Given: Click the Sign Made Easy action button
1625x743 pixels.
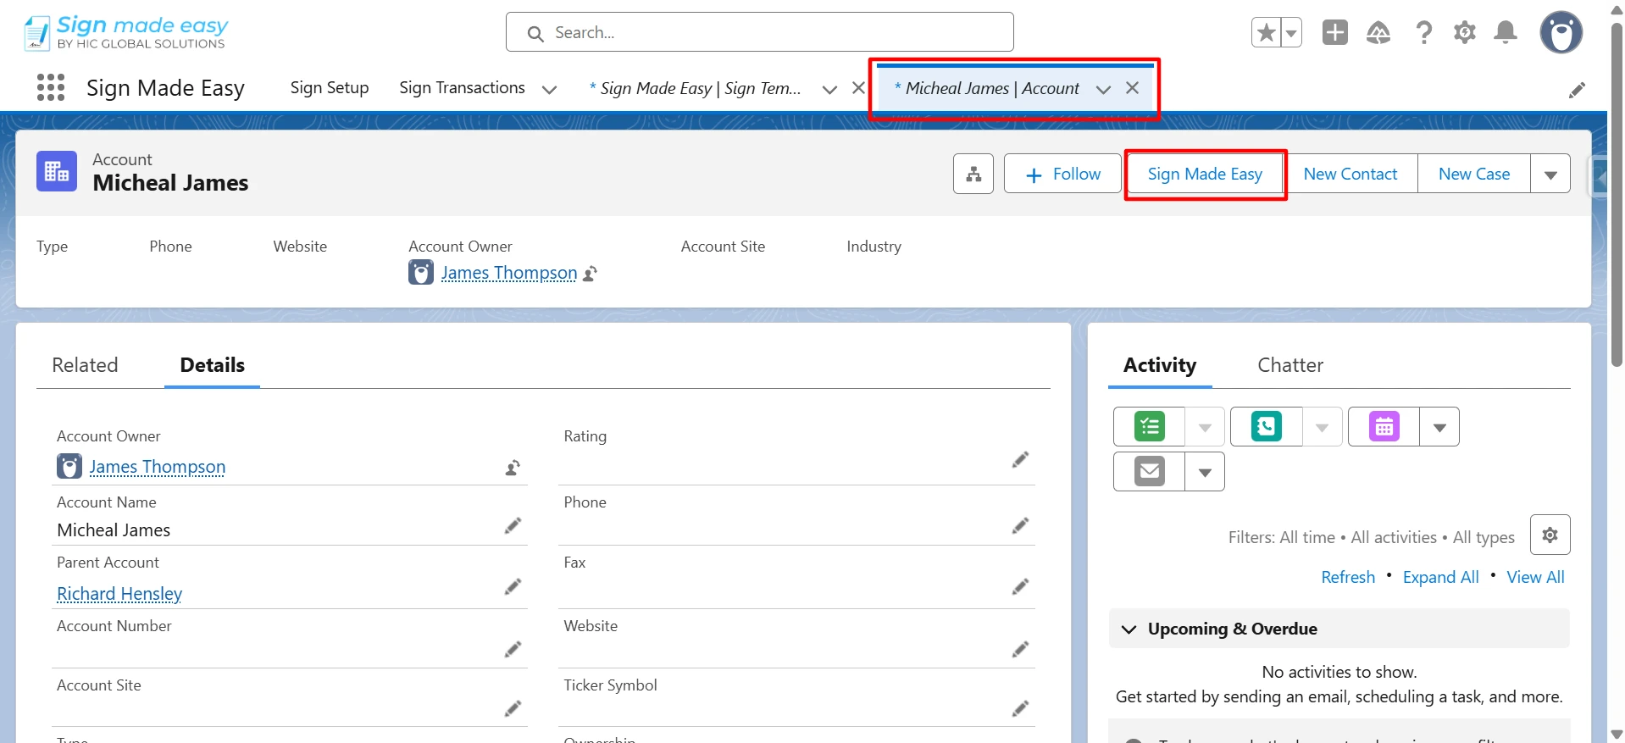Looking at the screenshot, I should click(1205, 174).
